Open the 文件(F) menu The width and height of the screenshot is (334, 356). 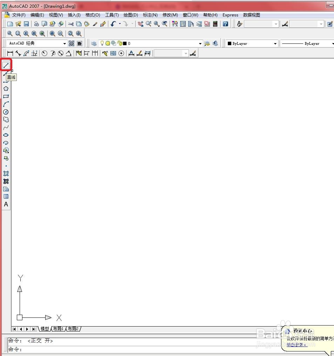coord(19,15)
